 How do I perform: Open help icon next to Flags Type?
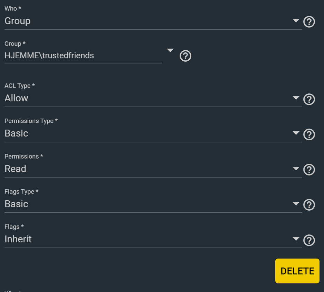[x=309, y=205]
